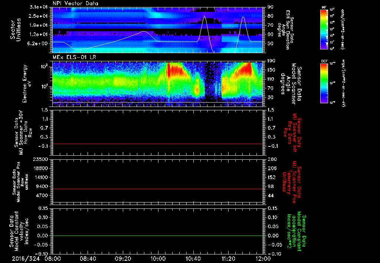Image resolution: width=380 pixels, height=263 pixels.
Task: Click the 08:00 time axis label
Action: coord(53,258)
